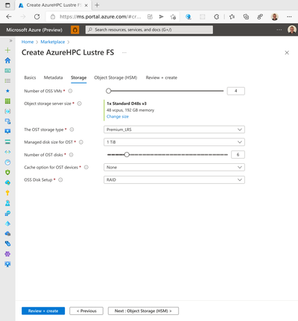Open ellipsis next to Create AzureHPC Lustre FS title
This screenshot has height=321, width=298.
click(124, 53)
